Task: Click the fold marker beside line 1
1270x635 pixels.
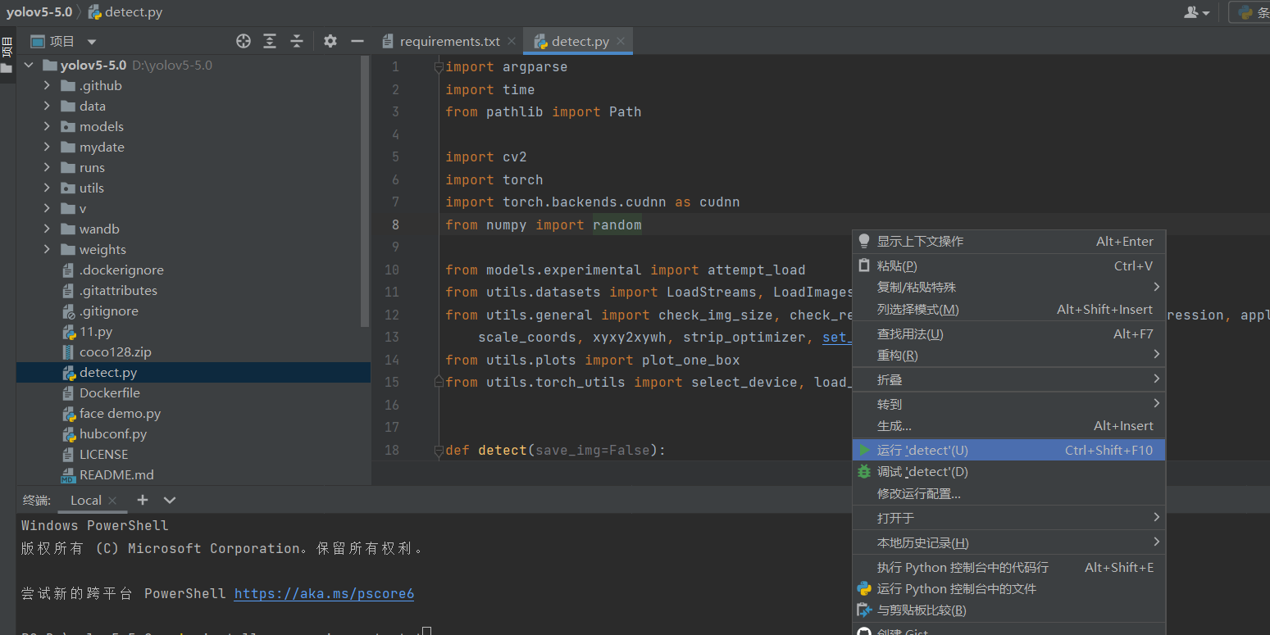Action: tap(439, 67)
